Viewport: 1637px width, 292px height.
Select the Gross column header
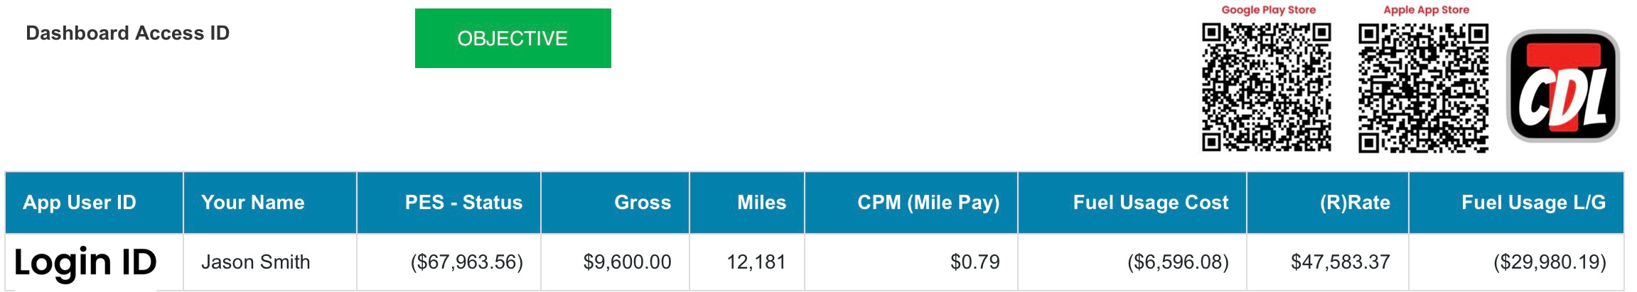[x=642, y=203]
